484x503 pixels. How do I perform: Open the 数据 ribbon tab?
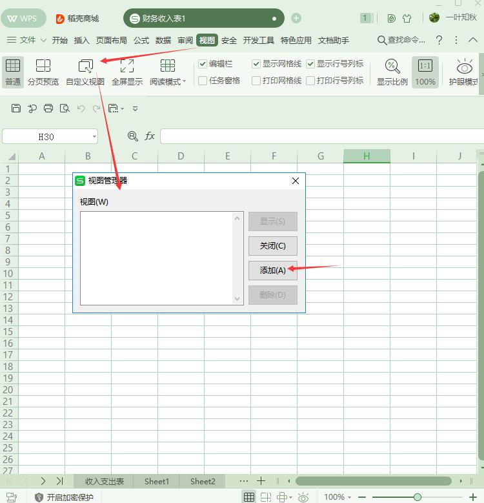pos(163,40)
